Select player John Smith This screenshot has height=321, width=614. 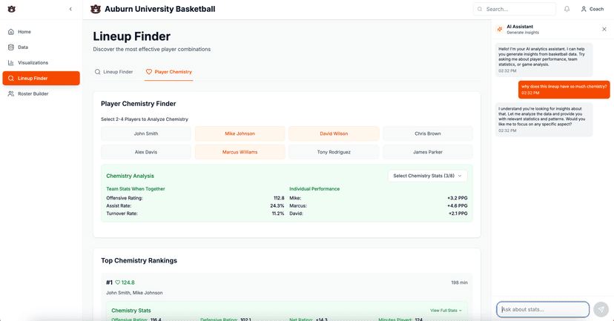[146, 133]
